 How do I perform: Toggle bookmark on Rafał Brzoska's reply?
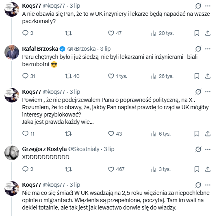pos(197,76)
